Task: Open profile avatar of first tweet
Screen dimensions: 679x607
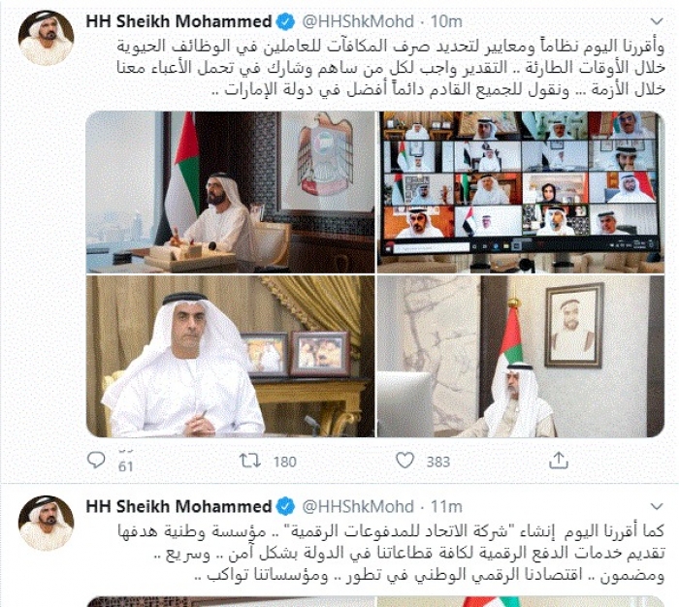Action: click(x=46, y=38)
